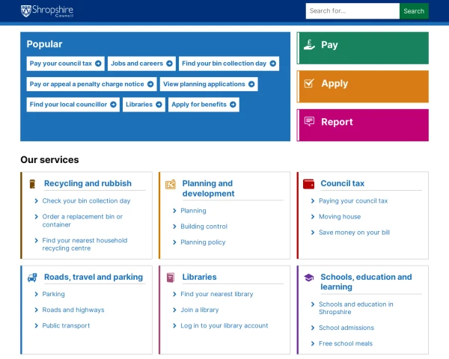
Task: Select 'Find your bin collection day' shortcut
Action: click(228, 64)
